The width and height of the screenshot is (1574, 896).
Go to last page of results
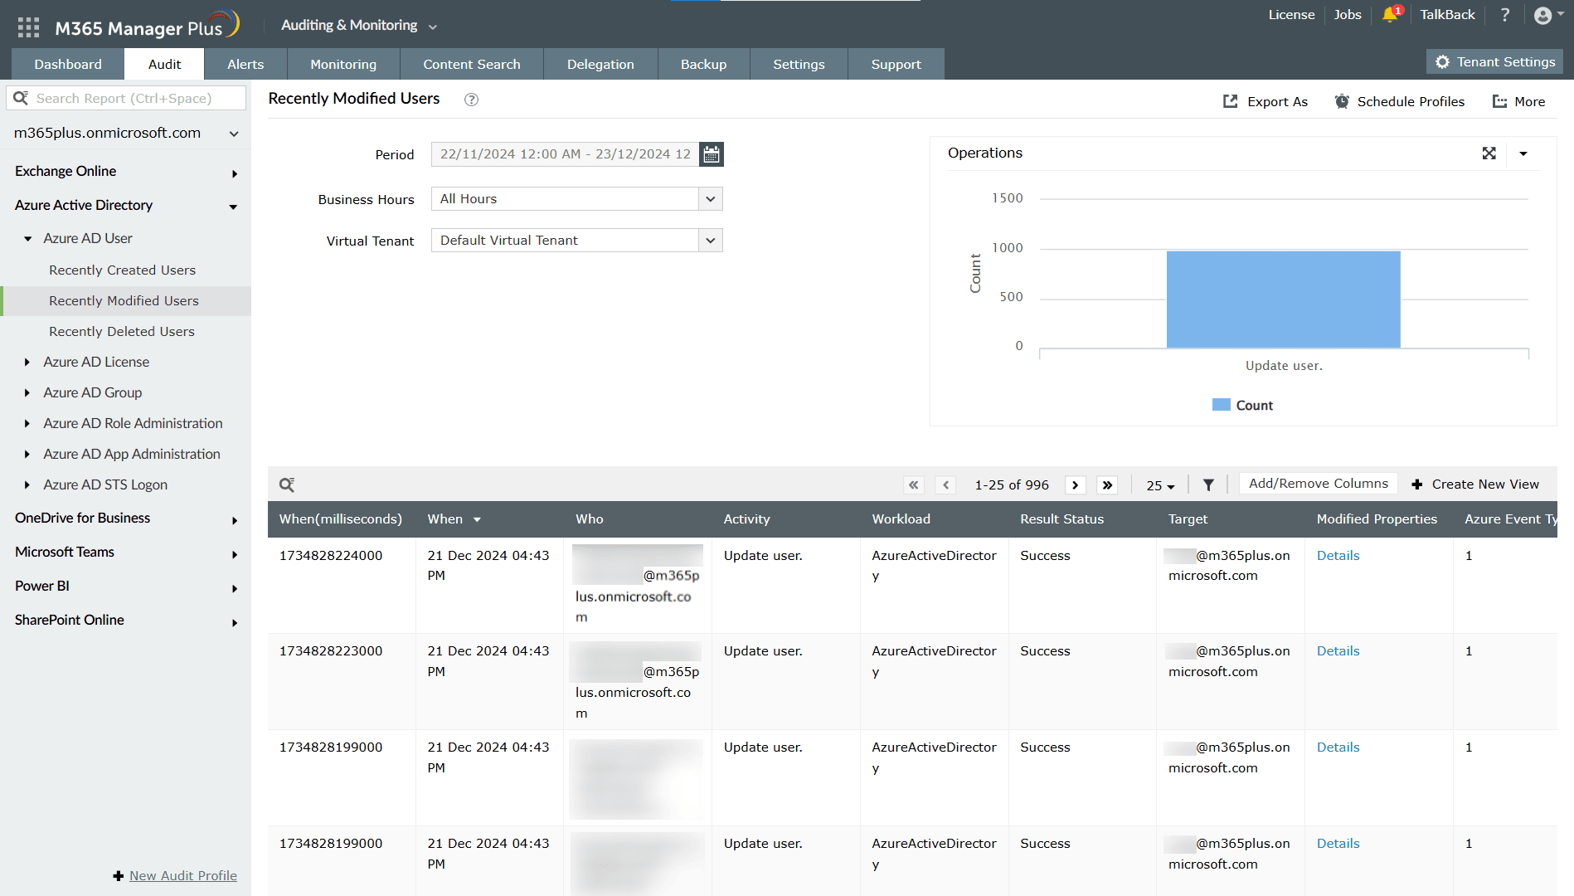1107,485
